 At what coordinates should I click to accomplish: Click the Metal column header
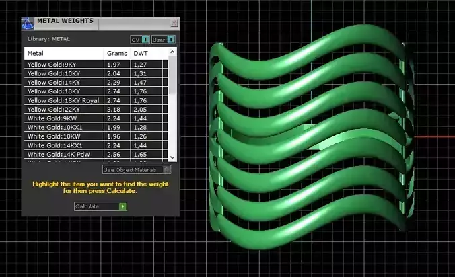click(x=64, y=54)
